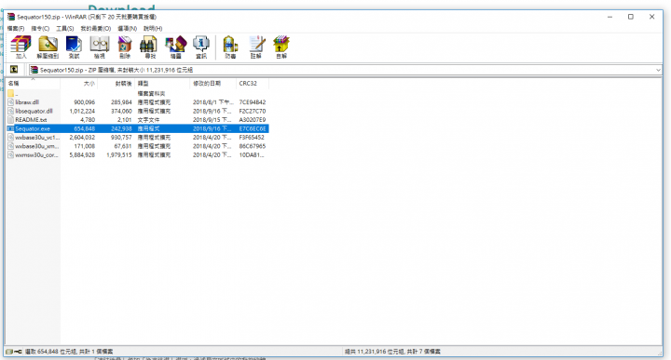Click the status bar total 11,231,916 bytes text

392,352
